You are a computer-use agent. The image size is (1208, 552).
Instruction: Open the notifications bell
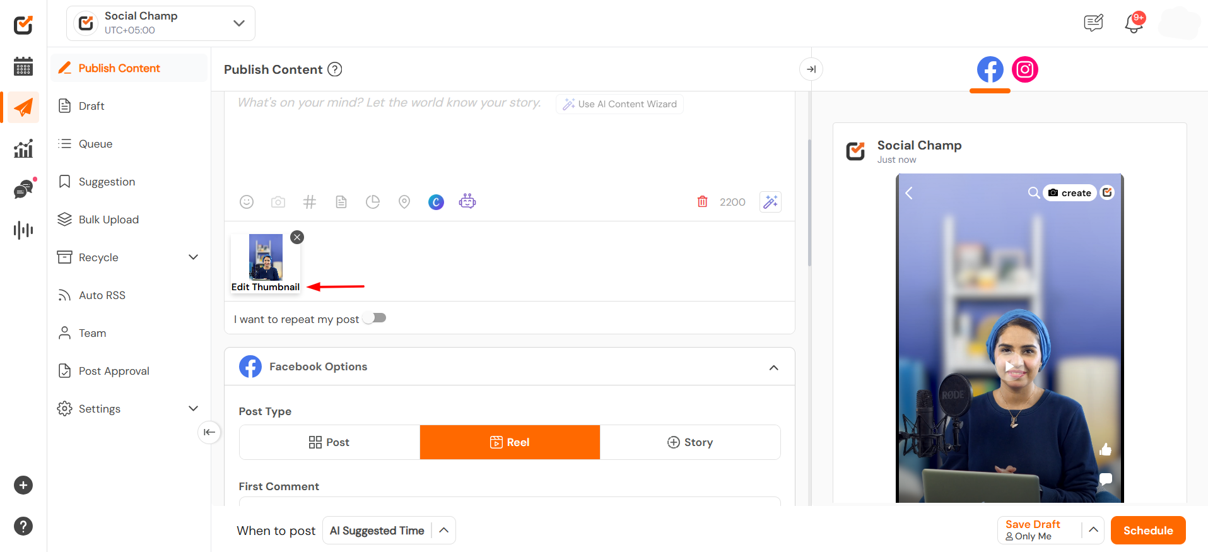1134,23
